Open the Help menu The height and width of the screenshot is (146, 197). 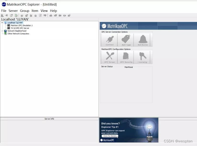[x=54, y=11]
